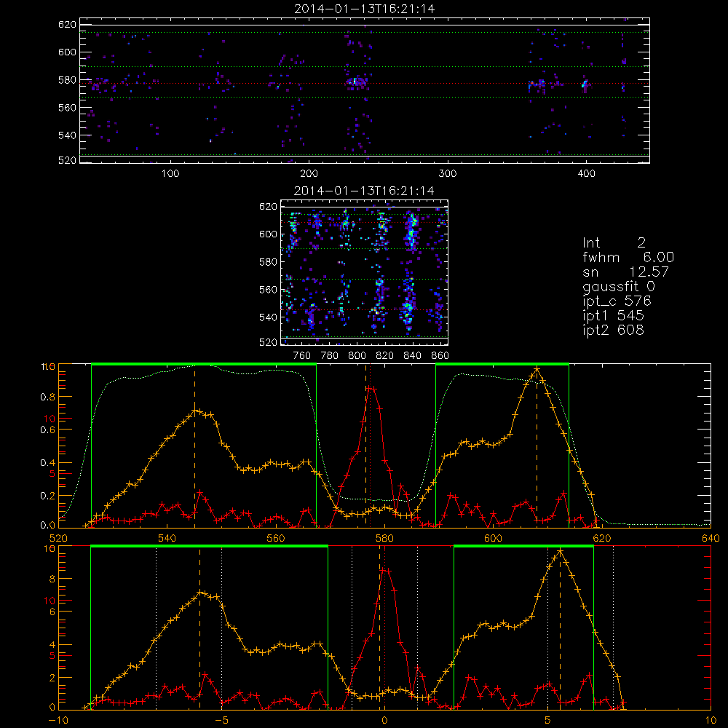This screenshot has width=728, height=728.
Task: Select the 'ipt_c 576' parameter line
Action: click(617, 301)
